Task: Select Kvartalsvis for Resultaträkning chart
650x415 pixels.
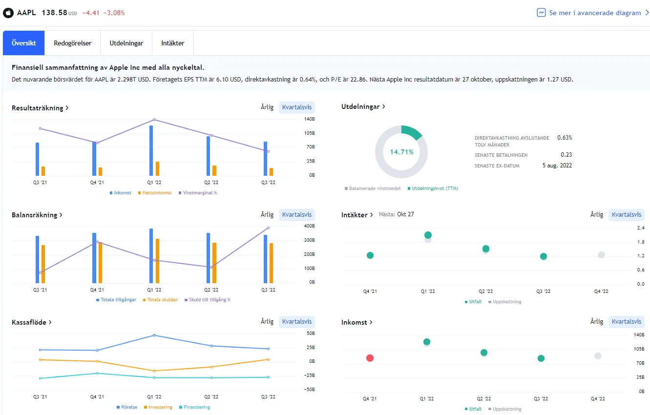Action: (297, 107)
